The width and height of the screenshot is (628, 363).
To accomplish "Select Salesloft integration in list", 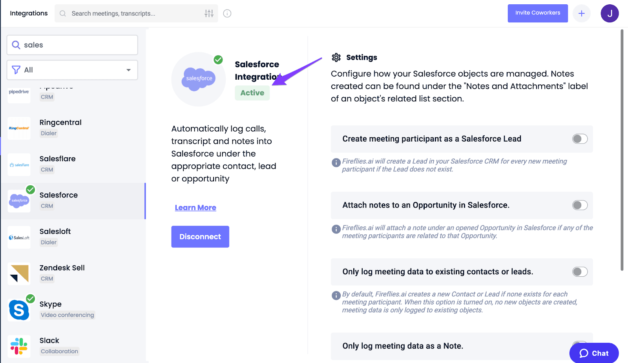I will tap(73, 237).
